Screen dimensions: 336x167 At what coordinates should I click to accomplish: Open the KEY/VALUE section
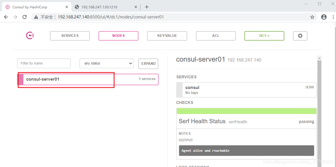coord(167,36)
